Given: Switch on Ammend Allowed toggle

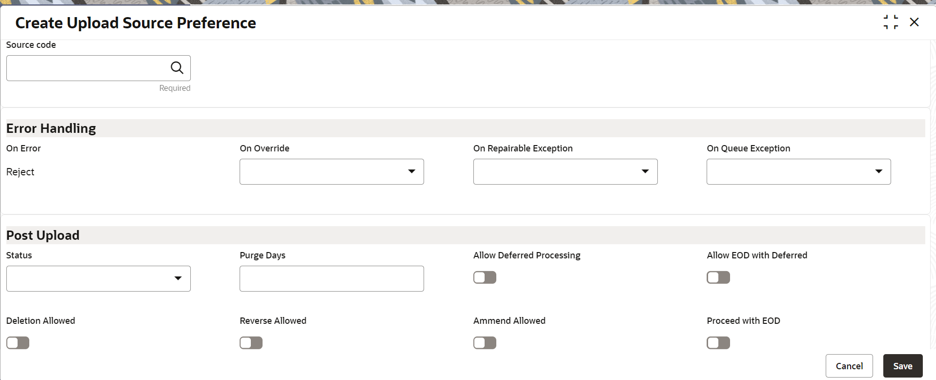Looking at the screenshot, I should (x=485, y=343).
